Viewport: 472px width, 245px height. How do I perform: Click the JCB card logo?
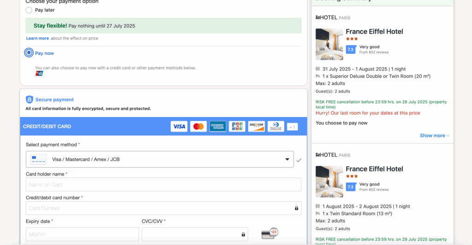[x=237, y=126]
